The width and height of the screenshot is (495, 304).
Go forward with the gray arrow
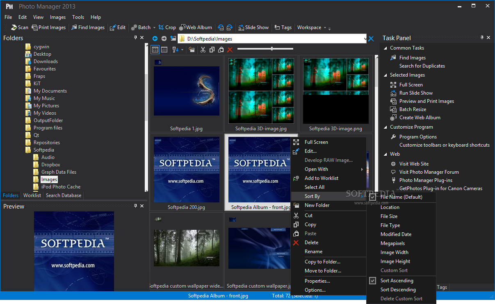pos(164,39)
